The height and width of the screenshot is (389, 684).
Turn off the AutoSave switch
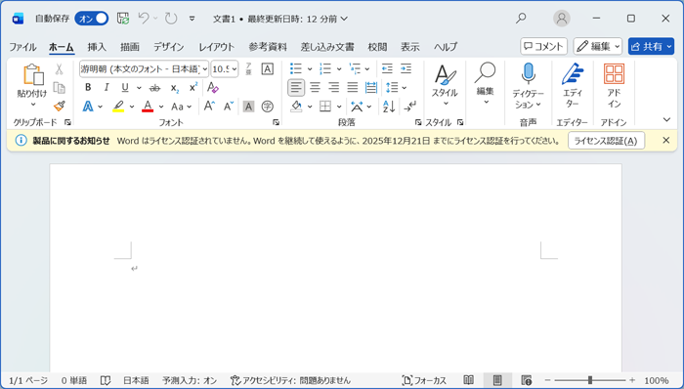pyautogui.click(x=92, y=19)
